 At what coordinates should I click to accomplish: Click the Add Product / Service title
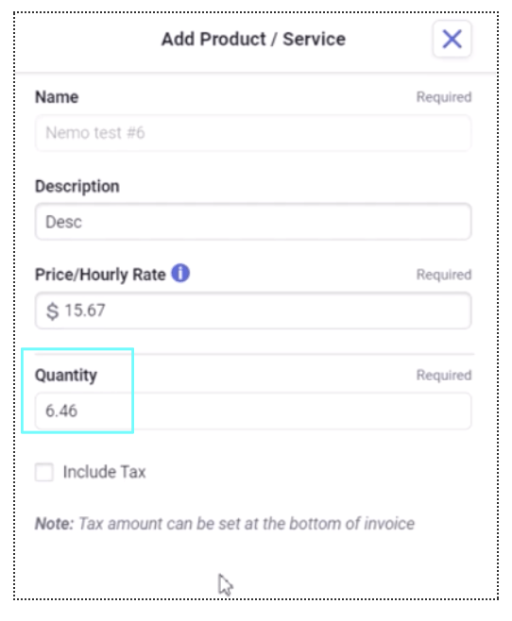point(253,40)
